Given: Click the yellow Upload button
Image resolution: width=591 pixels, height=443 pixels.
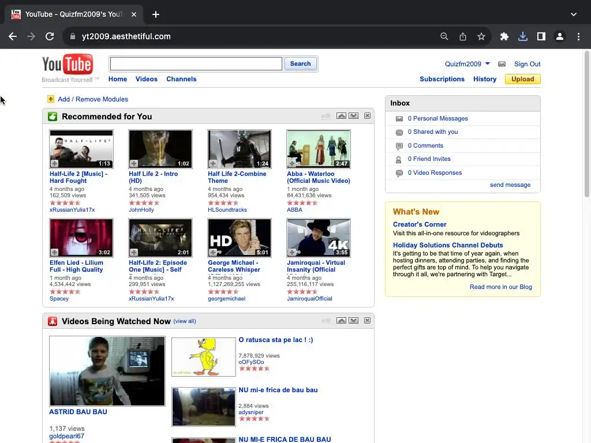Looking at the screenshot, I should pos(522,79).
